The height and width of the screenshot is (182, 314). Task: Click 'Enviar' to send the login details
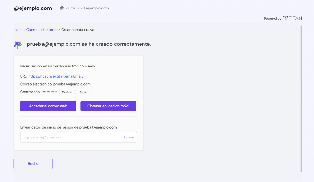129,137
